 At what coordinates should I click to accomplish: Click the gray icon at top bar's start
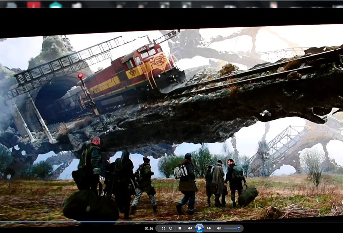coord(11,5)
